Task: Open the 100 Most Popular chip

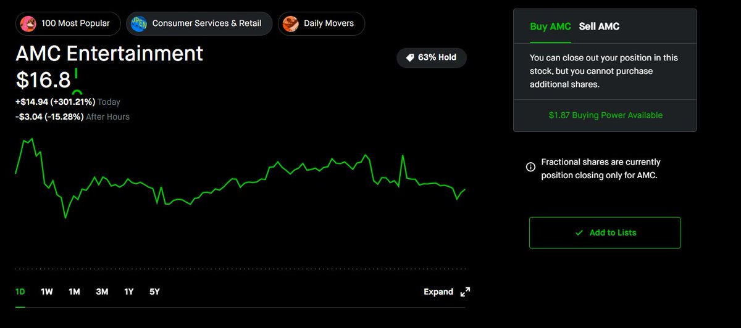Action: coord(68,23)
